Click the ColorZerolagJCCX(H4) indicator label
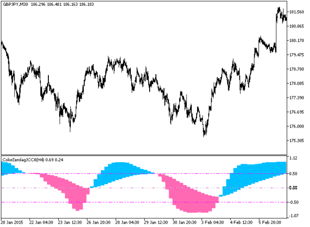310x227 pixels. coord(24,159)
